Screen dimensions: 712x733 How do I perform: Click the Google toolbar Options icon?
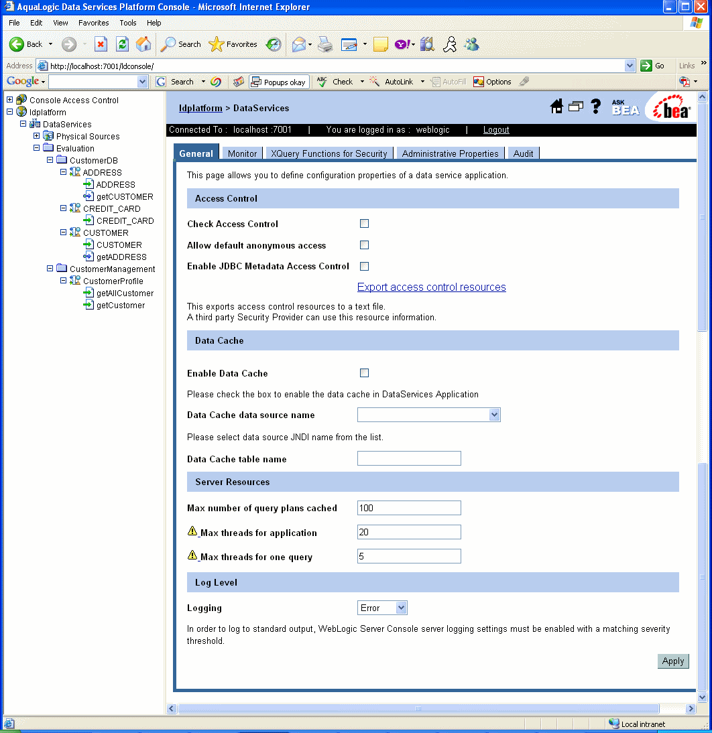478,82
